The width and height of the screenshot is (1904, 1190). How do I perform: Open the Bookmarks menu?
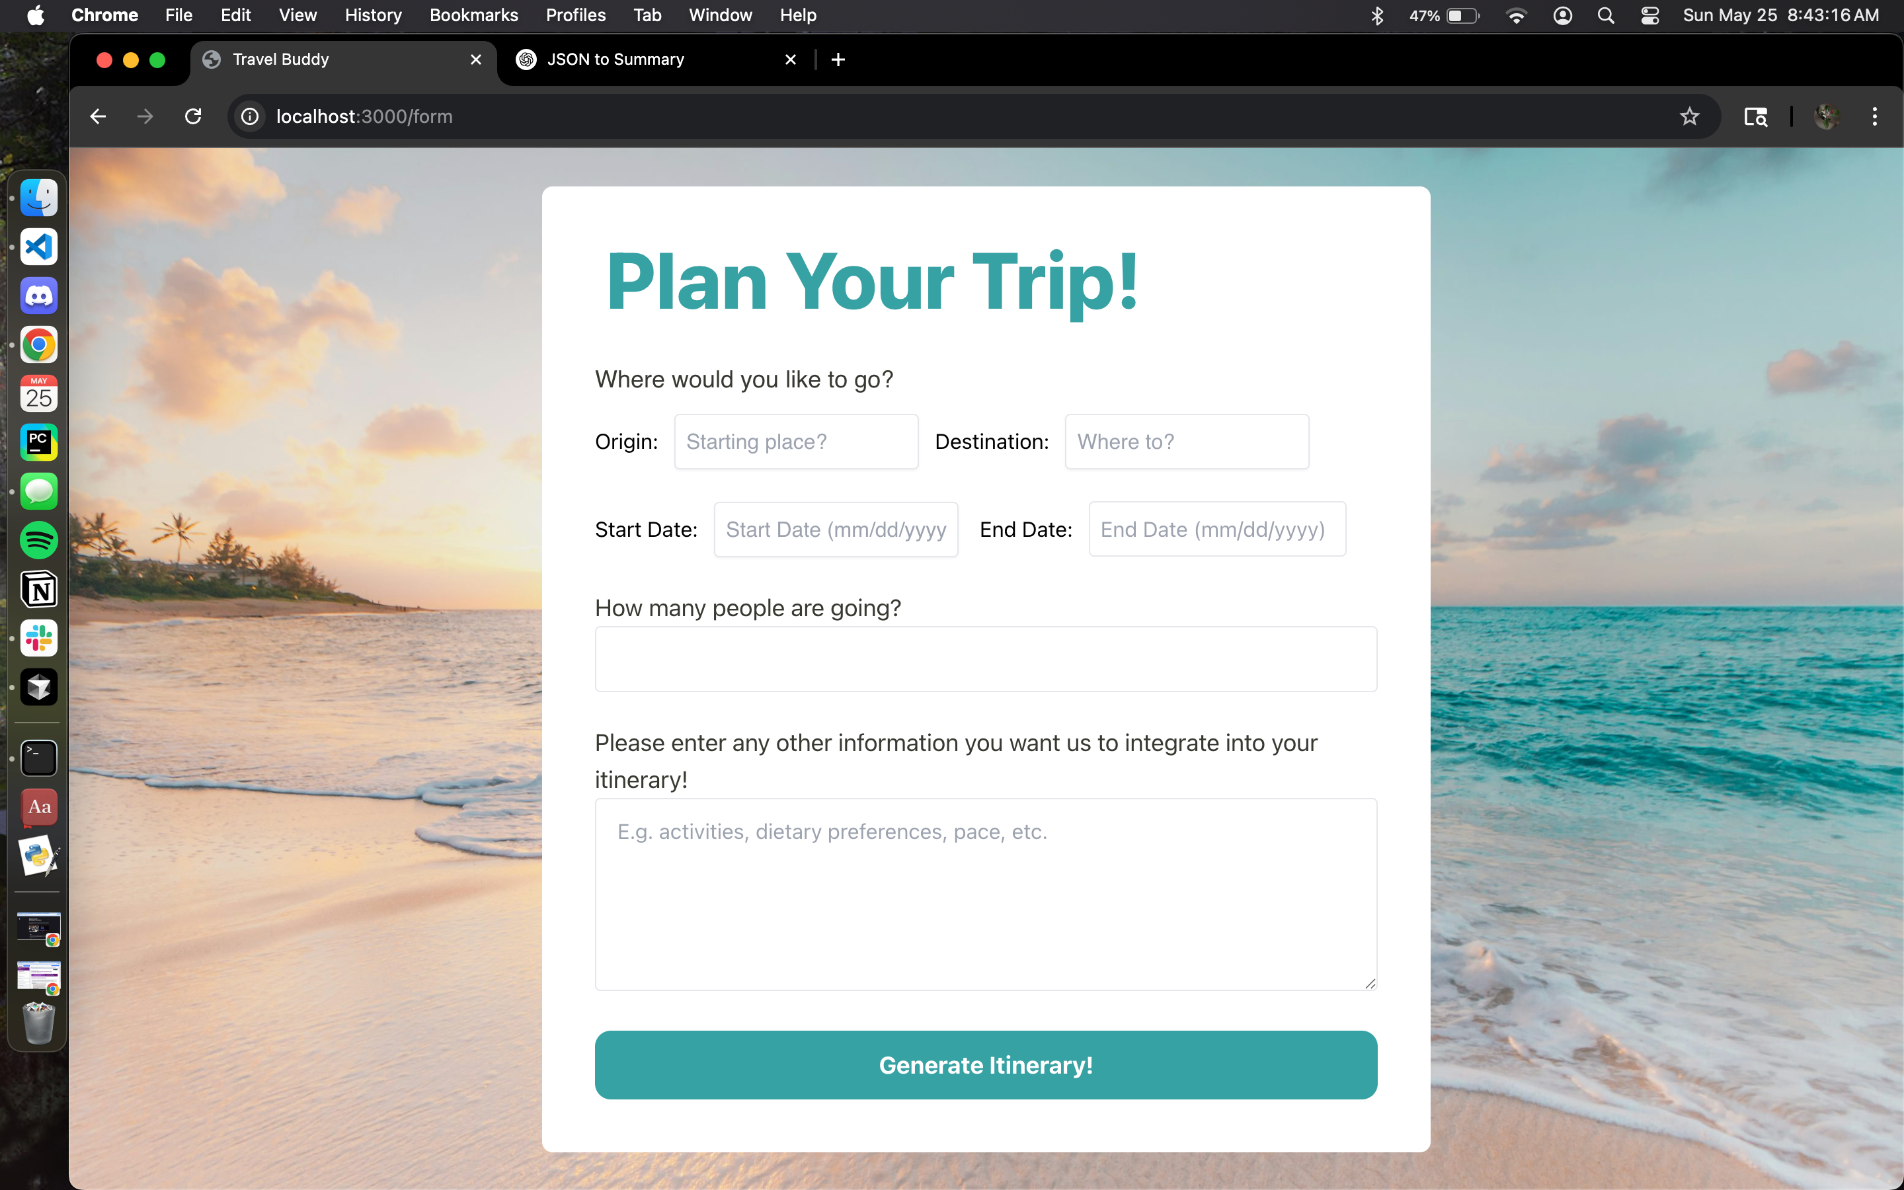[473, 15]
